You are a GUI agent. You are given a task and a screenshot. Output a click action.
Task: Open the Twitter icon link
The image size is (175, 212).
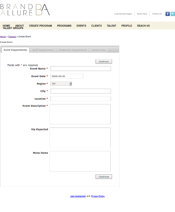point(173,14)
